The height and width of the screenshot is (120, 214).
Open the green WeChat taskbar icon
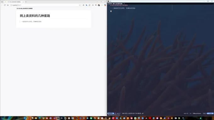click(x=91, y=118)
